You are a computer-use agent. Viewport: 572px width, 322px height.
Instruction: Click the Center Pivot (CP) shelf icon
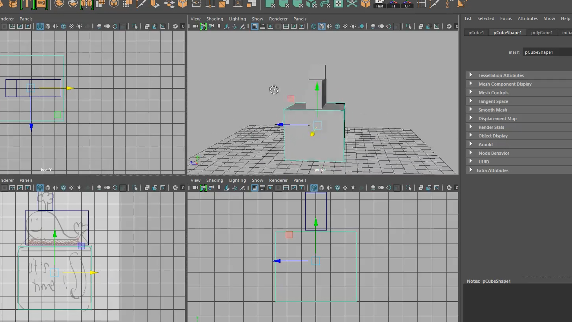coord(407,4)
